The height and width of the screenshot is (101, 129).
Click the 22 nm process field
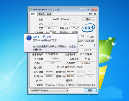pos(51,28)
